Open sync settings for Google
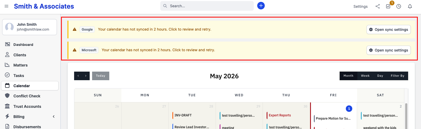This screenshot has width=421, height=129. point(389,30)
